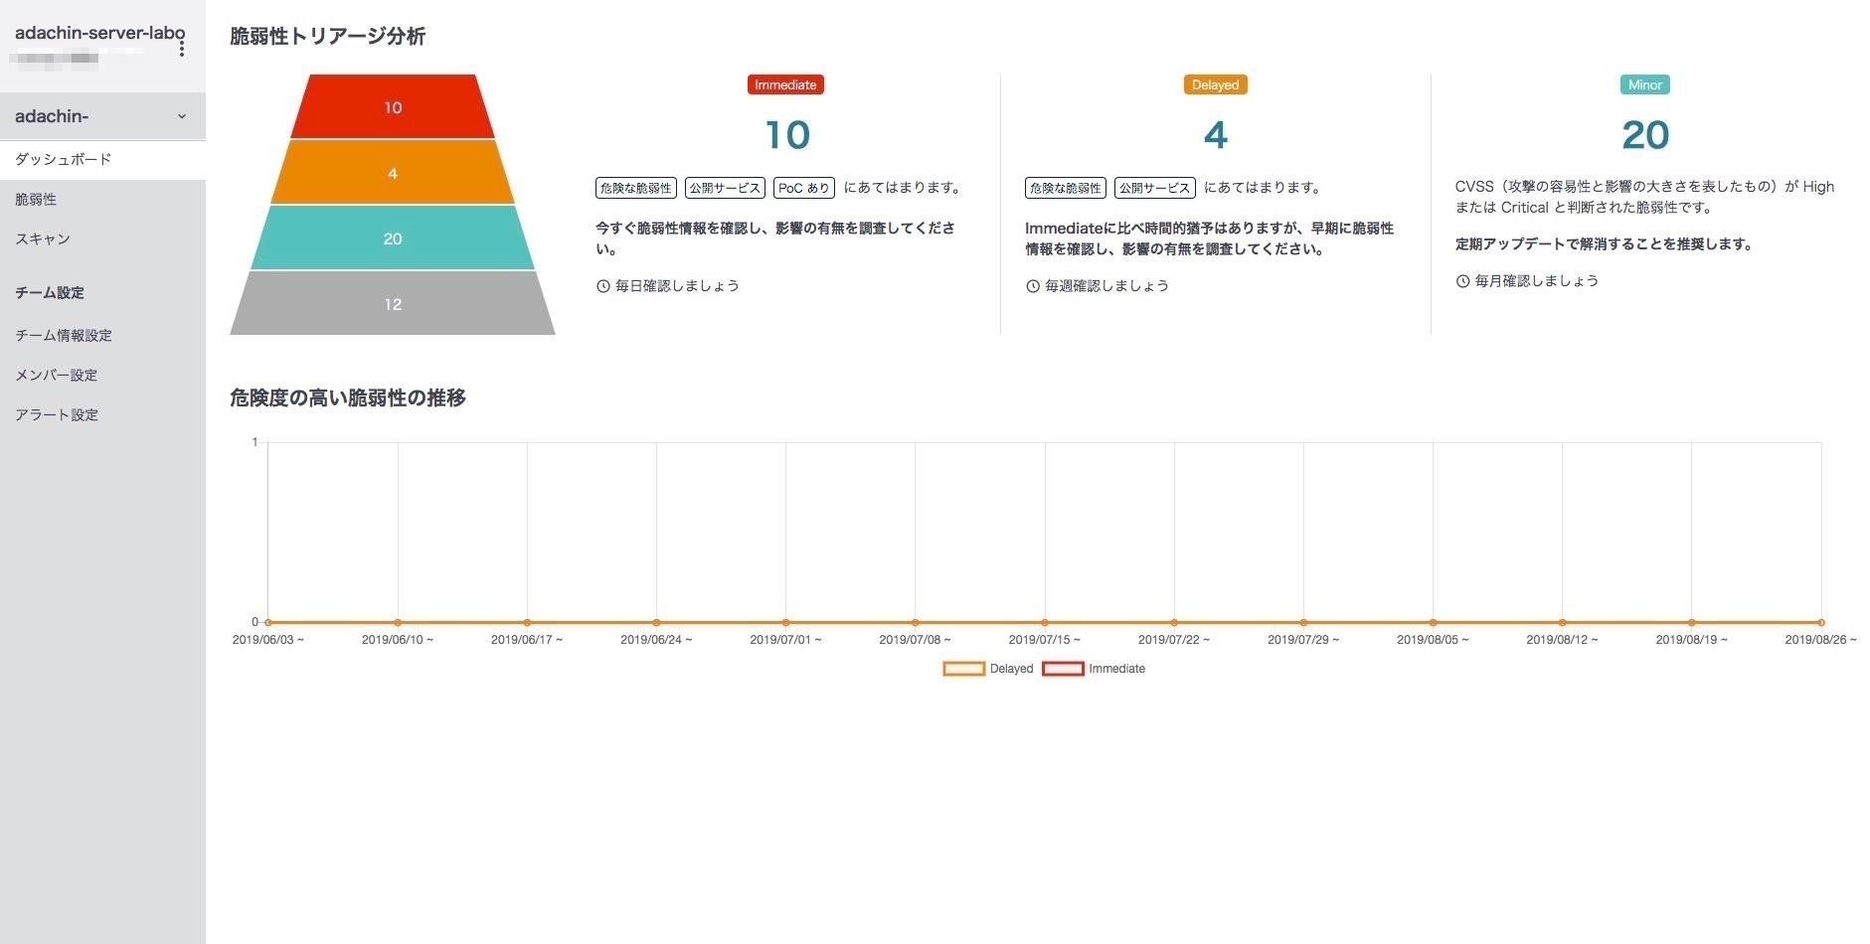This screenshot has width=1870, height=944.
Task: Click the gray pyramid segment showing 12
Action: [x=393, y=304]
